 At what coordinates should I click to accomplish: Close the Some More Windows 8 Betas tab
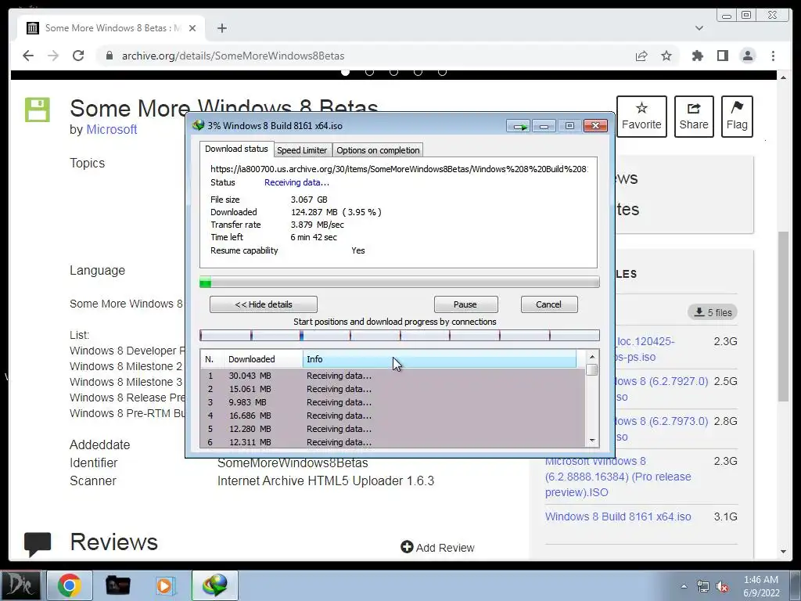(x=192, y=28)
